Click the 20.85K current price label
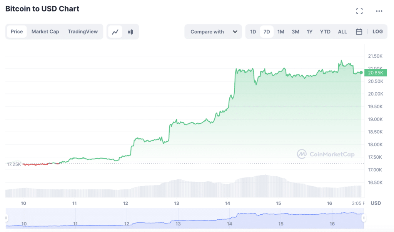Image resolution: width=394 pixels, height=232 pixels. [376, 73]
